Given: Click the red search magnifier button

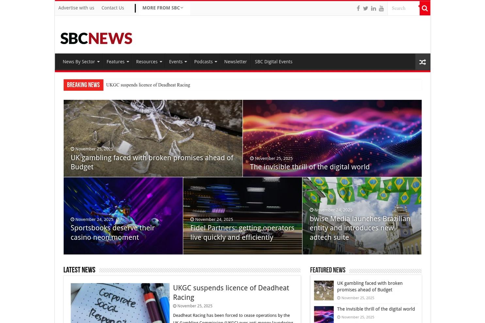Looking at the screenshot, I should point(425,8).
